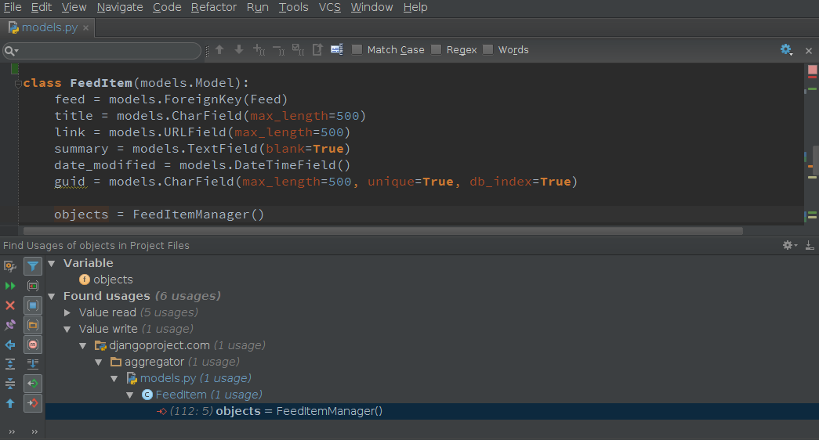The width and height of the screenshot is (819, 440).
Task: Select all occurrences checkbox icon
Action: tap(298, 49)
